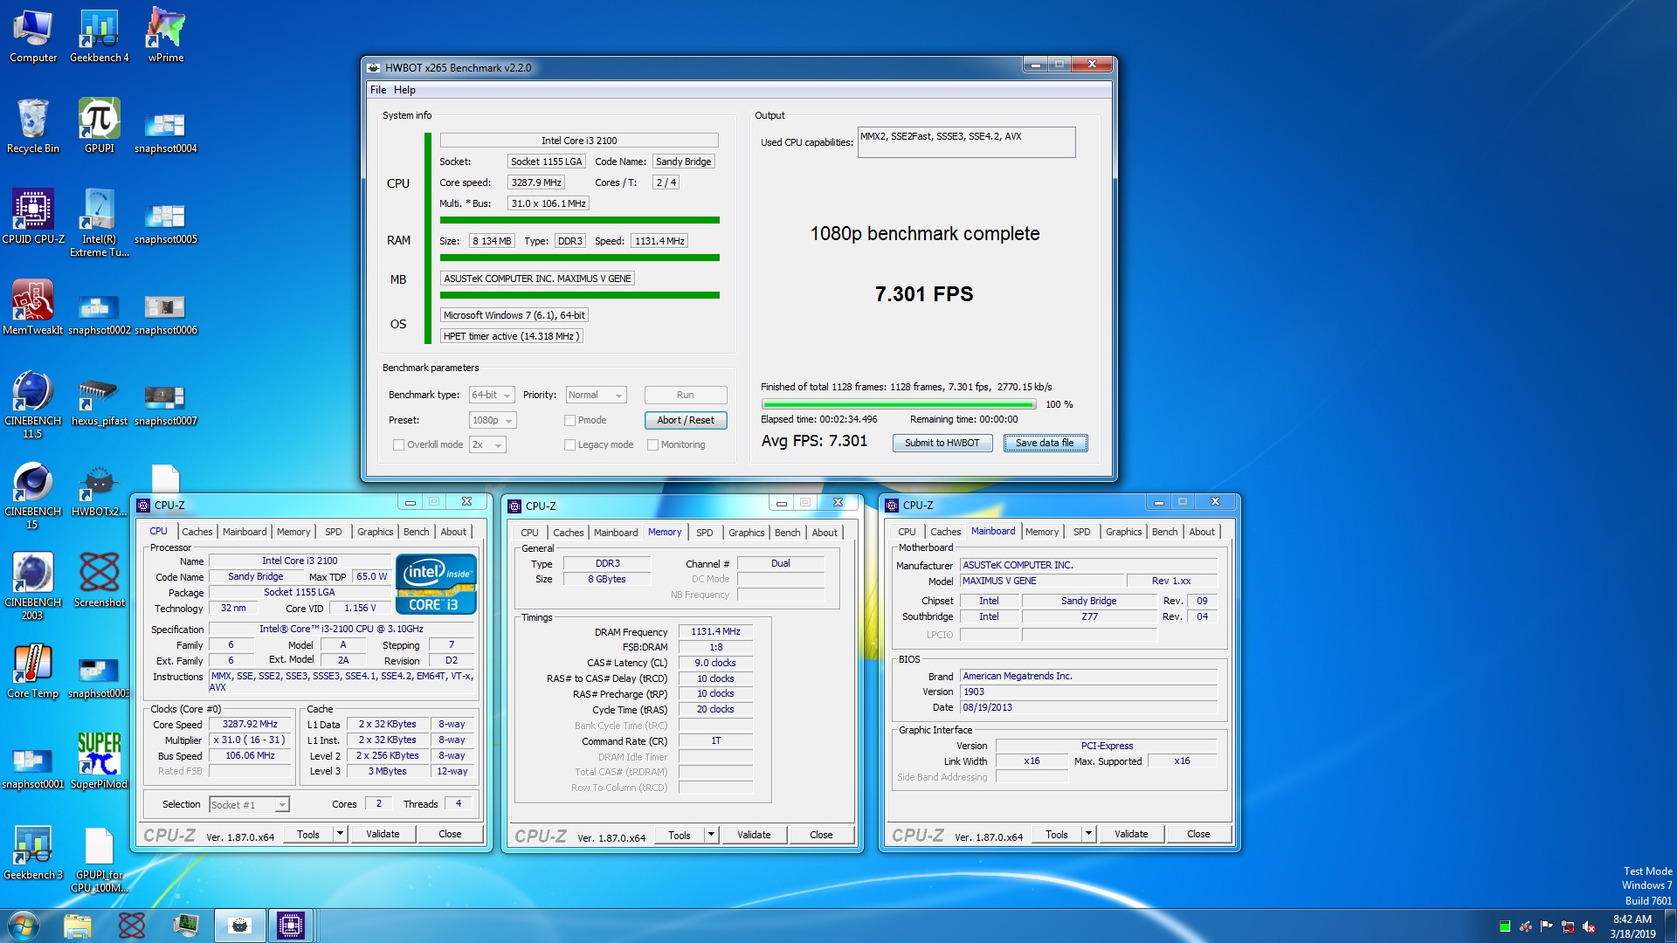Viewport: 1677px width, 943px height.
Task: Click the Used CPU capabilities text box
Action: click(966, 142)
